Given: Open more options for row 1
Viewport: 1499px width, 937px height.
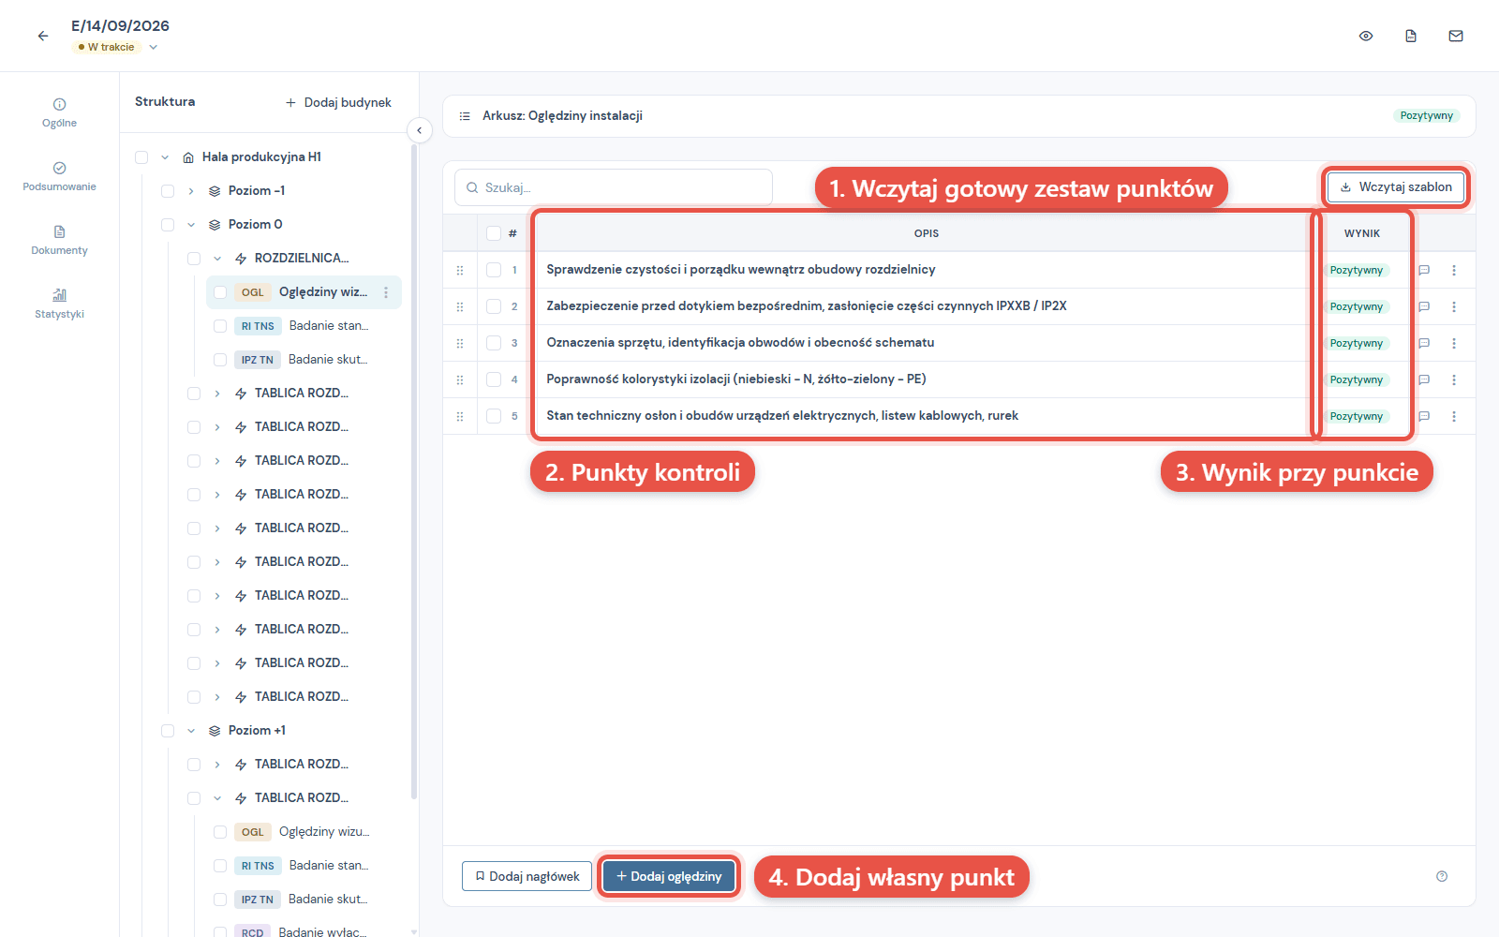Looking at the screenshot, I should point(1454,270).
